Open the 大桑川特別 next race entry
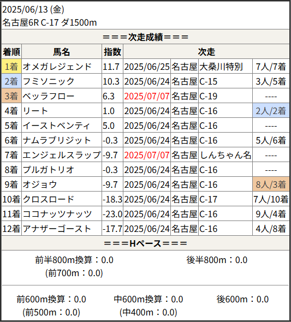 coord(221,67)
